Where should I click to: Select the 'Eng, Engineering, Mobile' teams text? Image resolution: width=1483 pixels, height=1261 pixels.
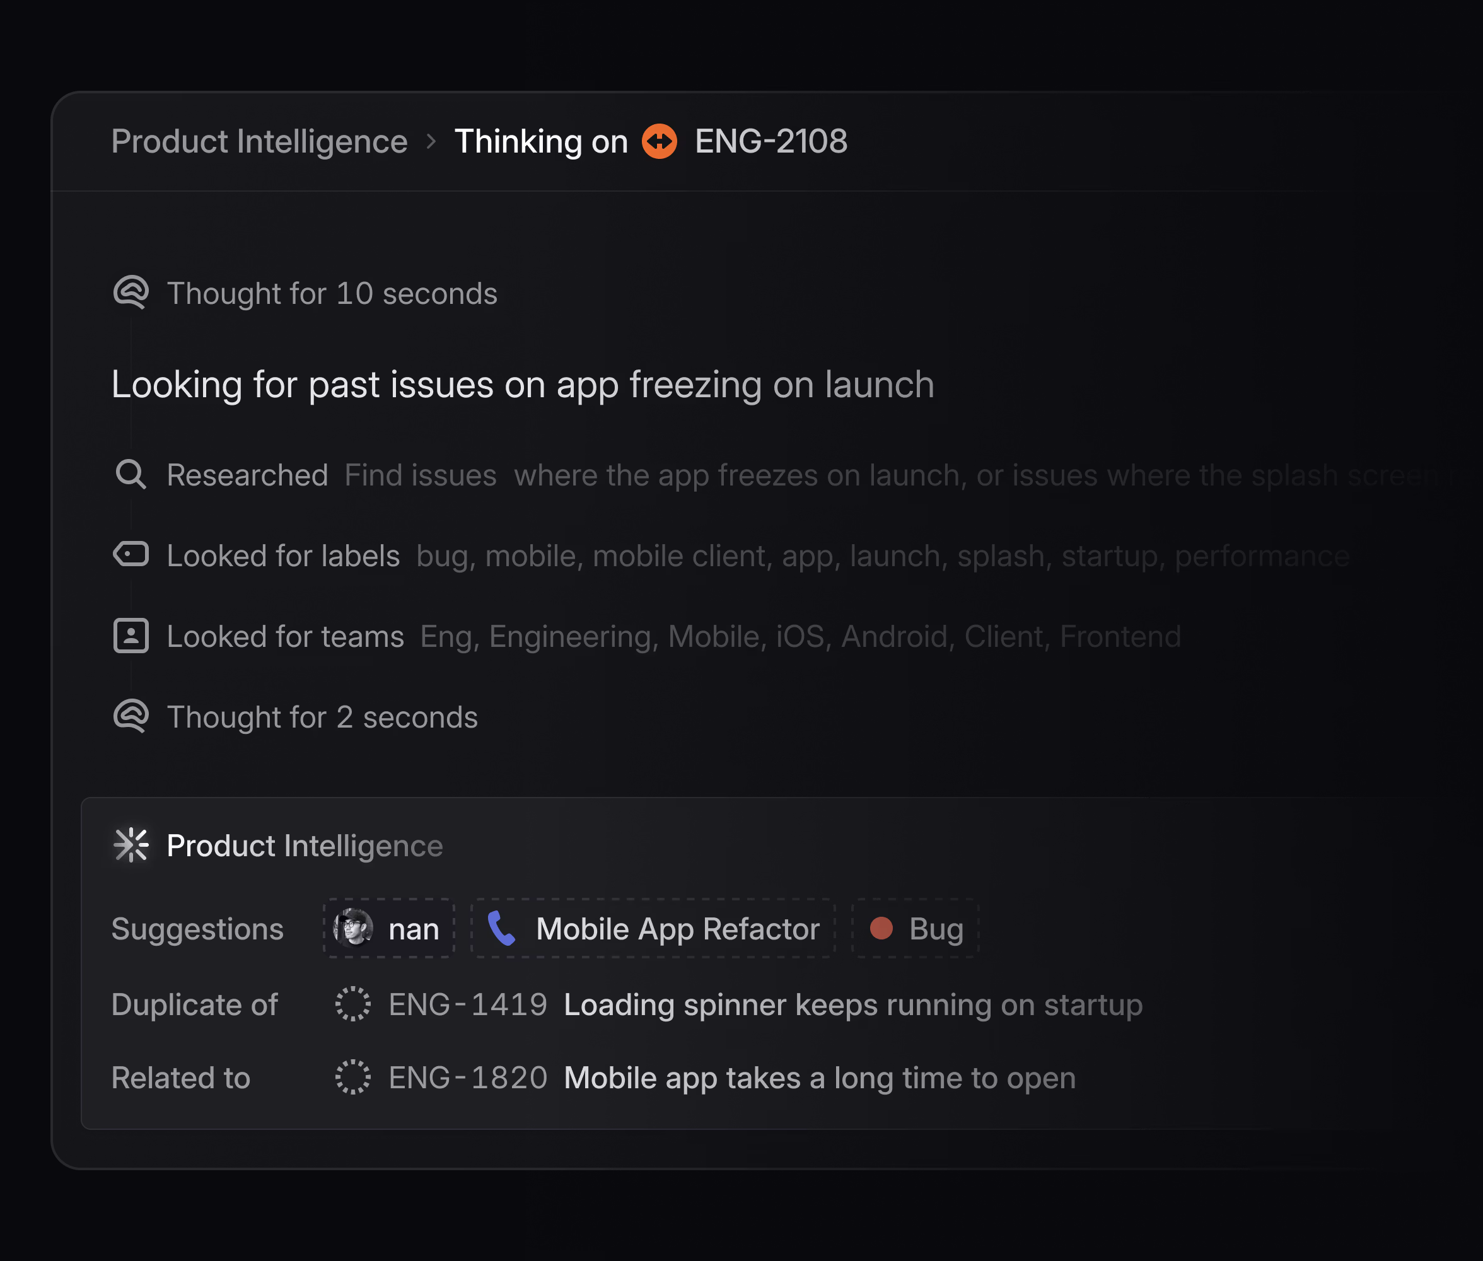[801, 637]
